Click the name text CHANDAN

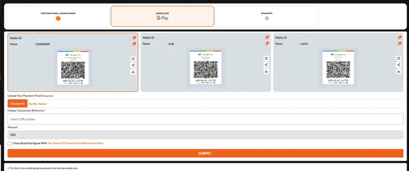(42, 44)
